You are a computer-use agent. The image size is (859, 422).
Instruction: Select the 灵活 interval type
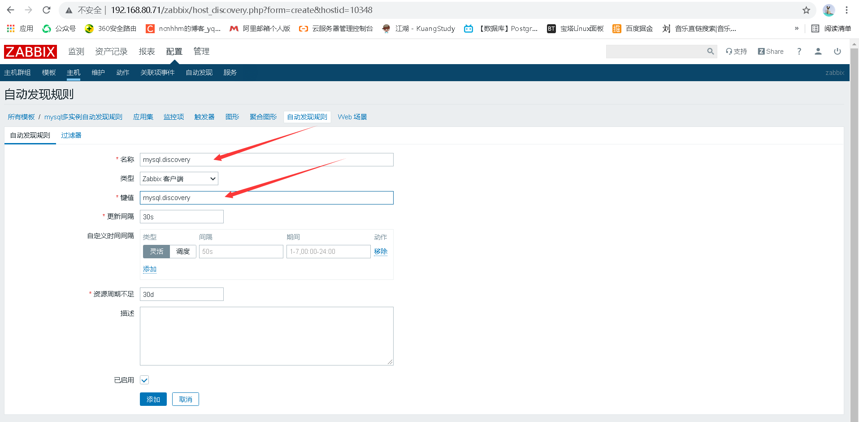tap(156, 252)
